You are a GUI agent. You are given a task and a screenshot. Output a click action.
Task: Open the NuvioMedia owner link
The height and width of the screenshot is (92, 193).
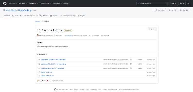pos(11,10)
